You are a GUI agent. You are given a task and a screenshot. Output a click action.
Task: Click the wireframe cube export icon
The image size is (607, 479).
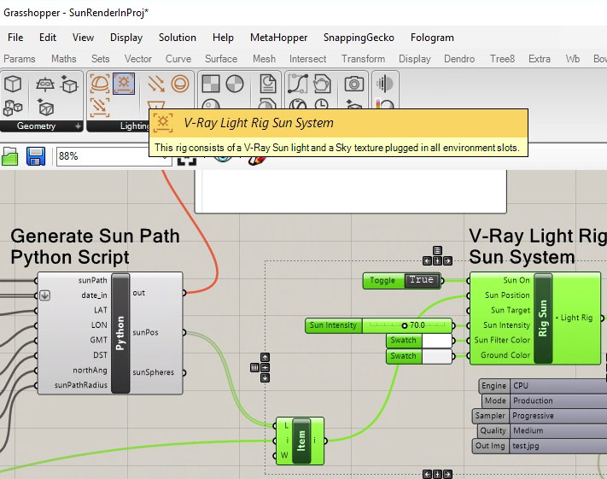tap(45, 108)
